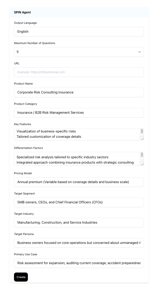The height and width of the screenshot is (292, 166).
Task: Click the dropdown chevron next to 5
Action: 139,52
